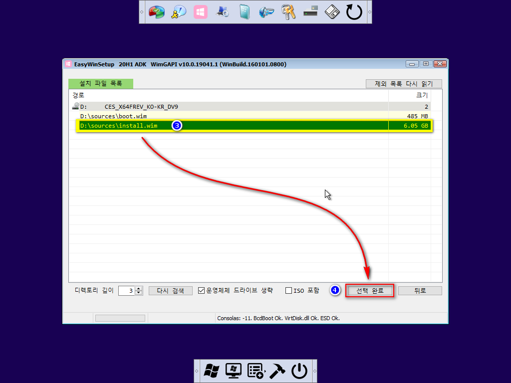Click the status bar Consolas message
Screen dimensions: 511x383
[x=278, y=318]
